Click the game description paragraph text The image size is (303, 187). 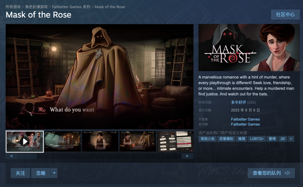[x=246, y=86]
